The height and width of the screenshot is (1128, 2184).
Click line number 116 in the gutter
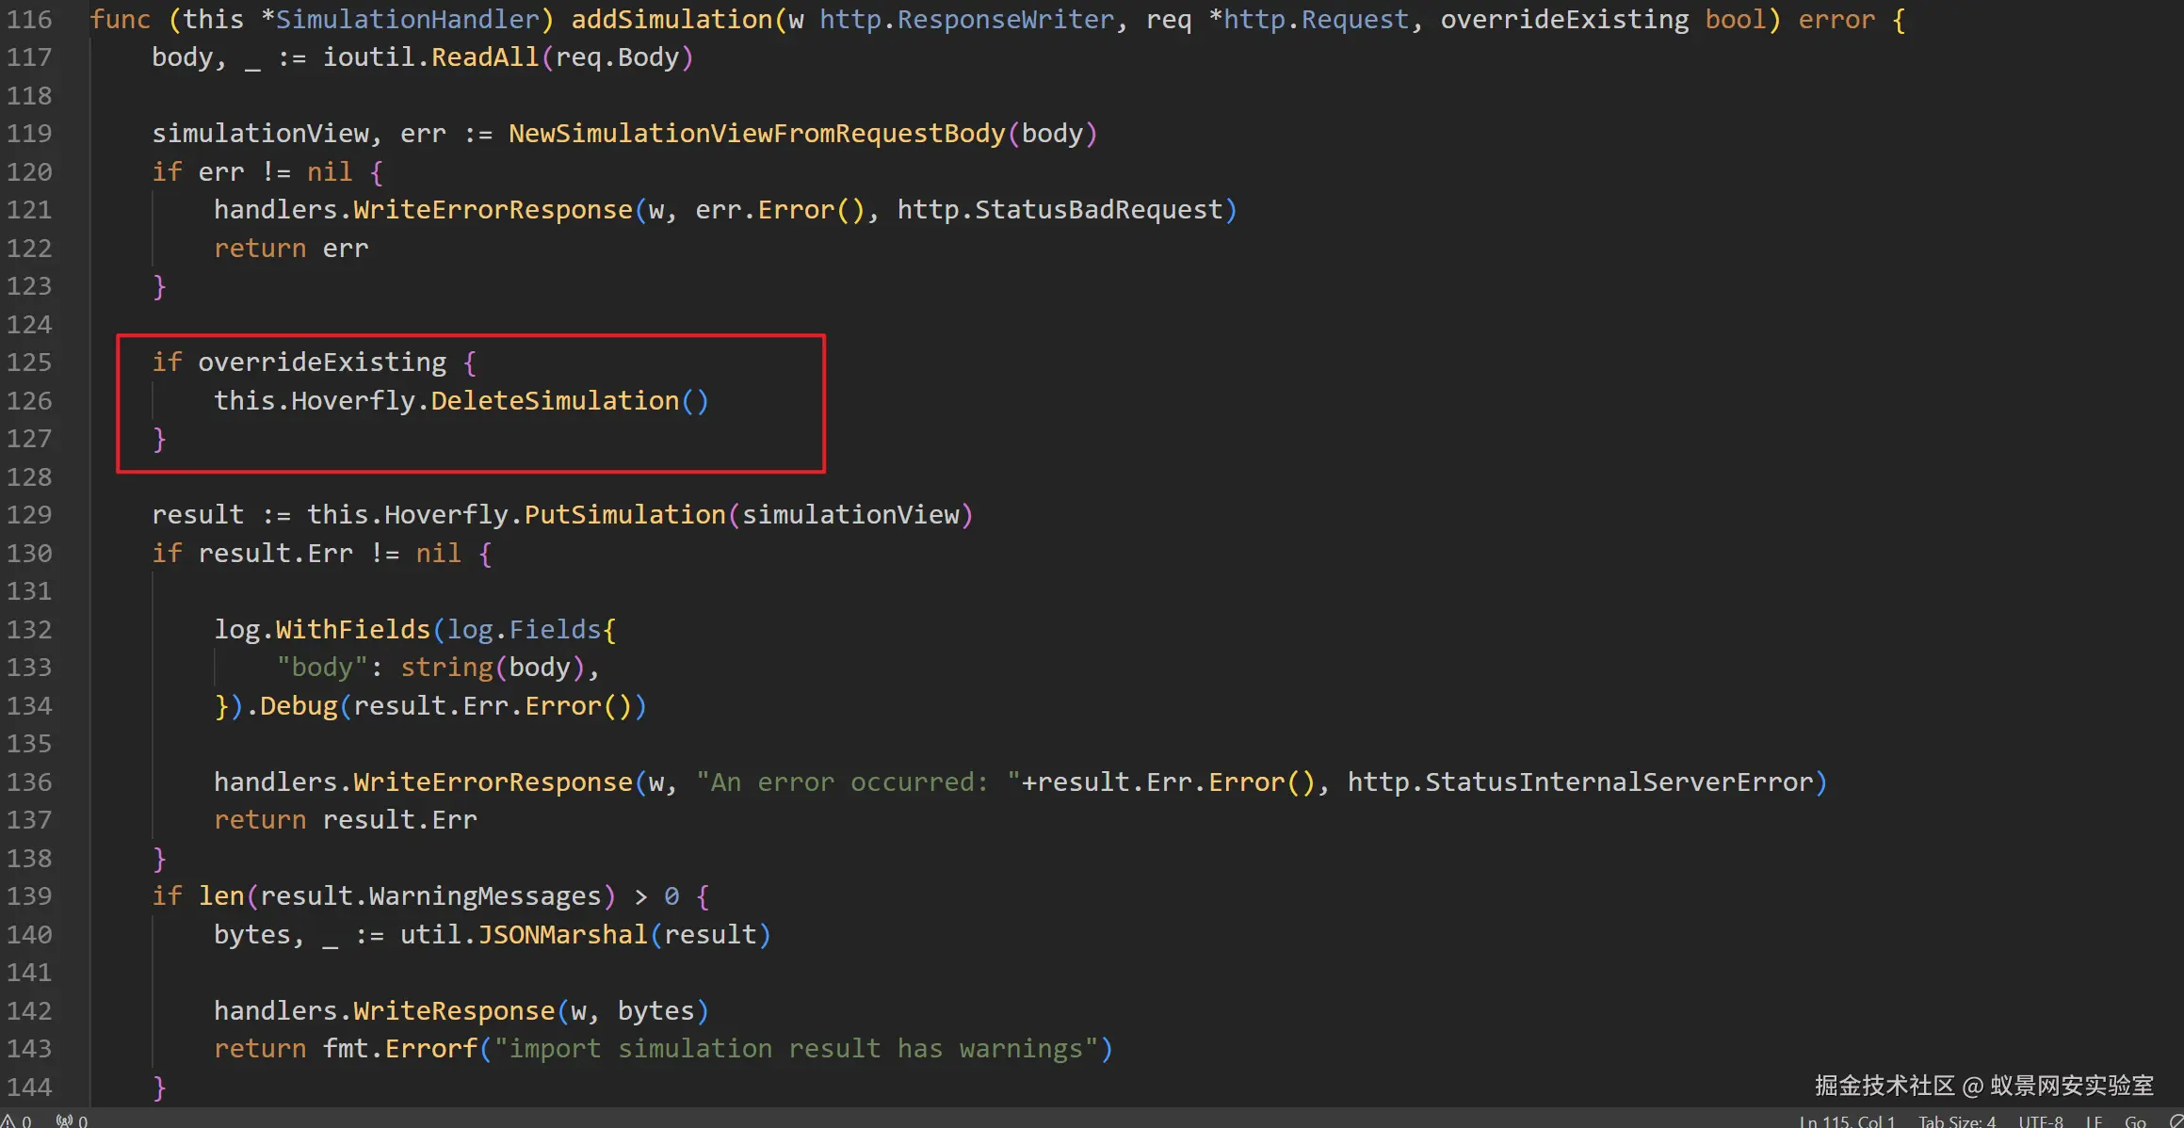pyautogui.click(x=29, y=19)
